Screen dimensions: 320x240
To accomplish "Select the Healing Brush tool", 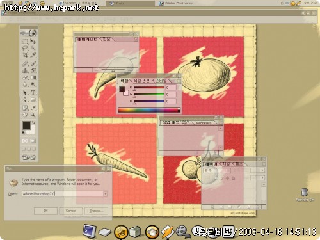I will click(x=25, y=63).
